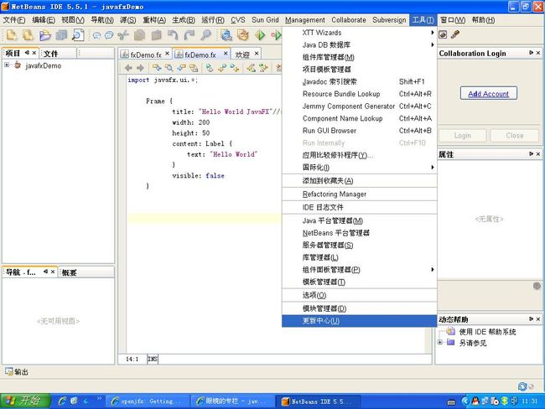Click the false keyword in the code
545x409 pixels.
coord(215,175)
